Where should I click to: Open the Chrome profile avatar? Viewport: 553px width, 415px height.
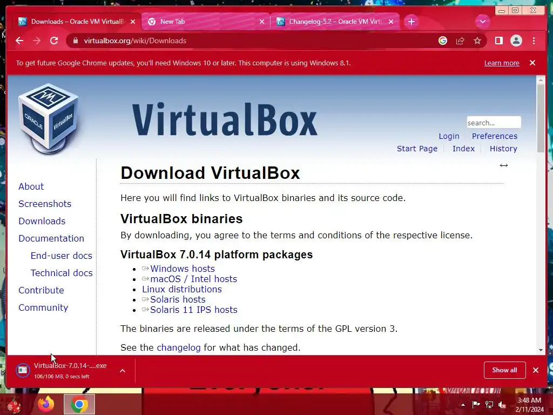tap(516, 41)
